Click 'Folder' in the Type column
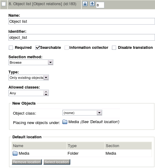 (73, 153)
